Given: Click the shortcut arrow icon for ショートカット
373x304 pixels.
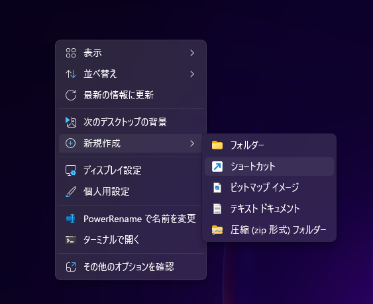Looking at the screenshot, I should (217, 167).
